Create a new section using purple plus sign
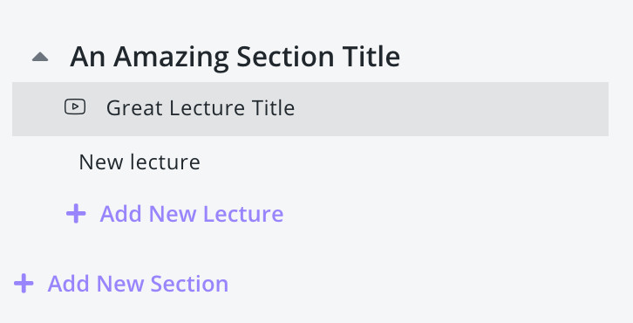This screenshot has height=323, width=633. tap(24, 284)
